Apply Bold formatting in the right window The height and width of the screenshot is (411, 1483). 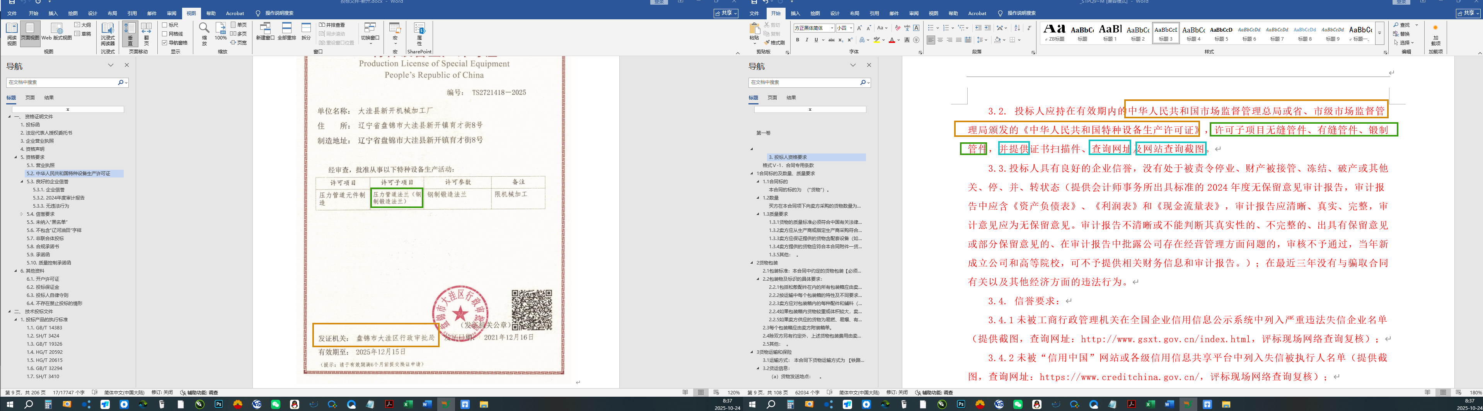click(x=797, y=40)
